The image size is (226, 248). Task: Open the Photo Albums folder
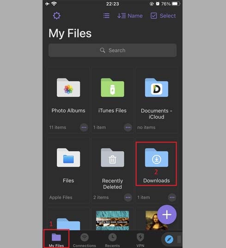click(x=68, y=87)
